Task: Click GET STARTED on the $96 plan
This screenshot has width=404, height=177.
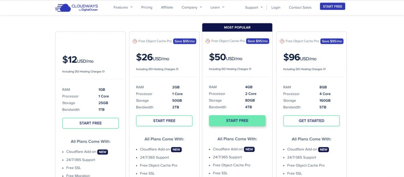Action: pos(312,121)
